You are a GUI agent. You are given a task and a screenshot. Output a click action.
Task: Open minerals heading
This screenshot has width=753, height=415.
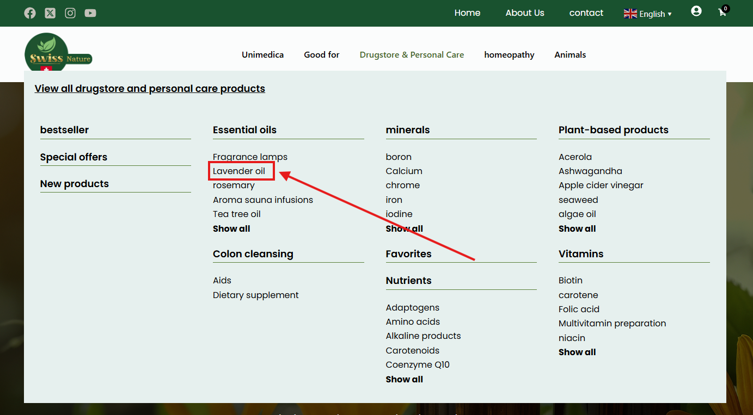pos(408,130)
